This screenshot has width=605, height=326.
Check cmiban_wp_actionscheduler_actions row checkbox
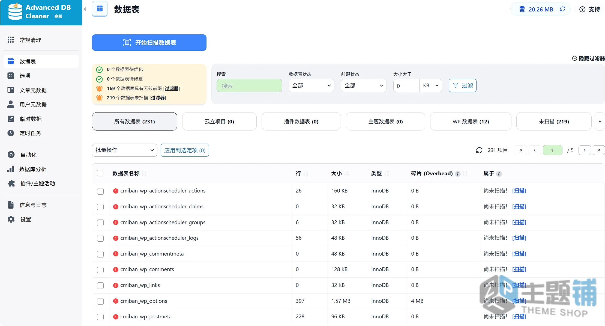coord(100,191)
